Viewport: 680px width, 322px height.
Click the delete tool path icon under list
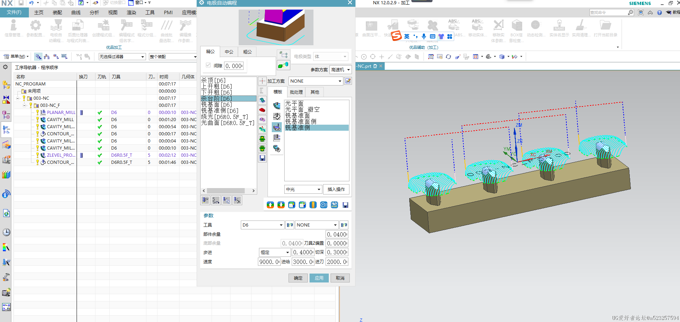(x=237, y=200)
